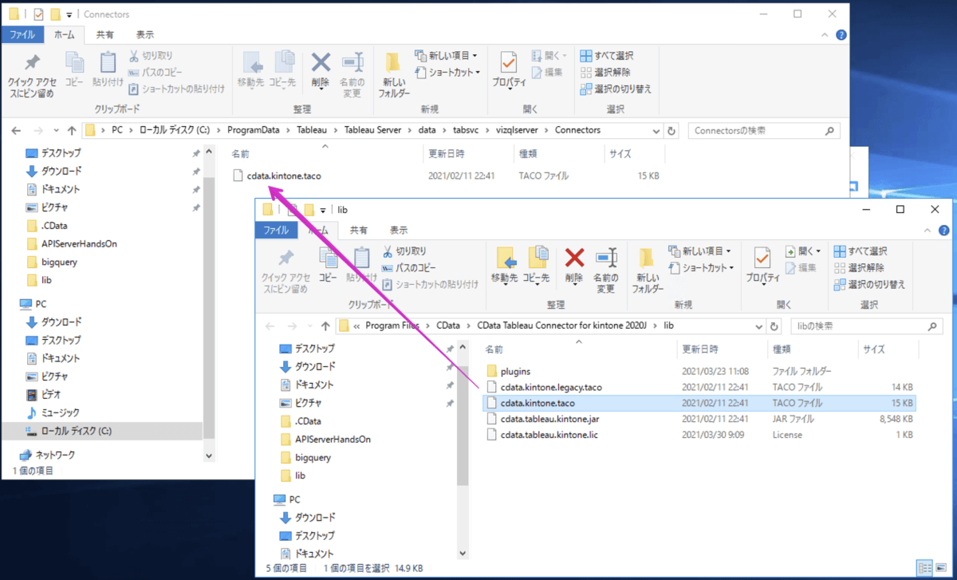The width and height of the screenshot is (957, 580).
Task: Click Cut in lib window ribbon
Action: tap(405, 251)
